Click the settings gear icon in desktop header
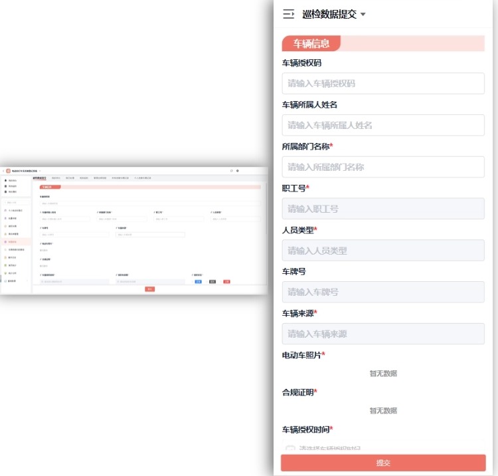This screenshot has height=476, width=498. tap(238, 171)
